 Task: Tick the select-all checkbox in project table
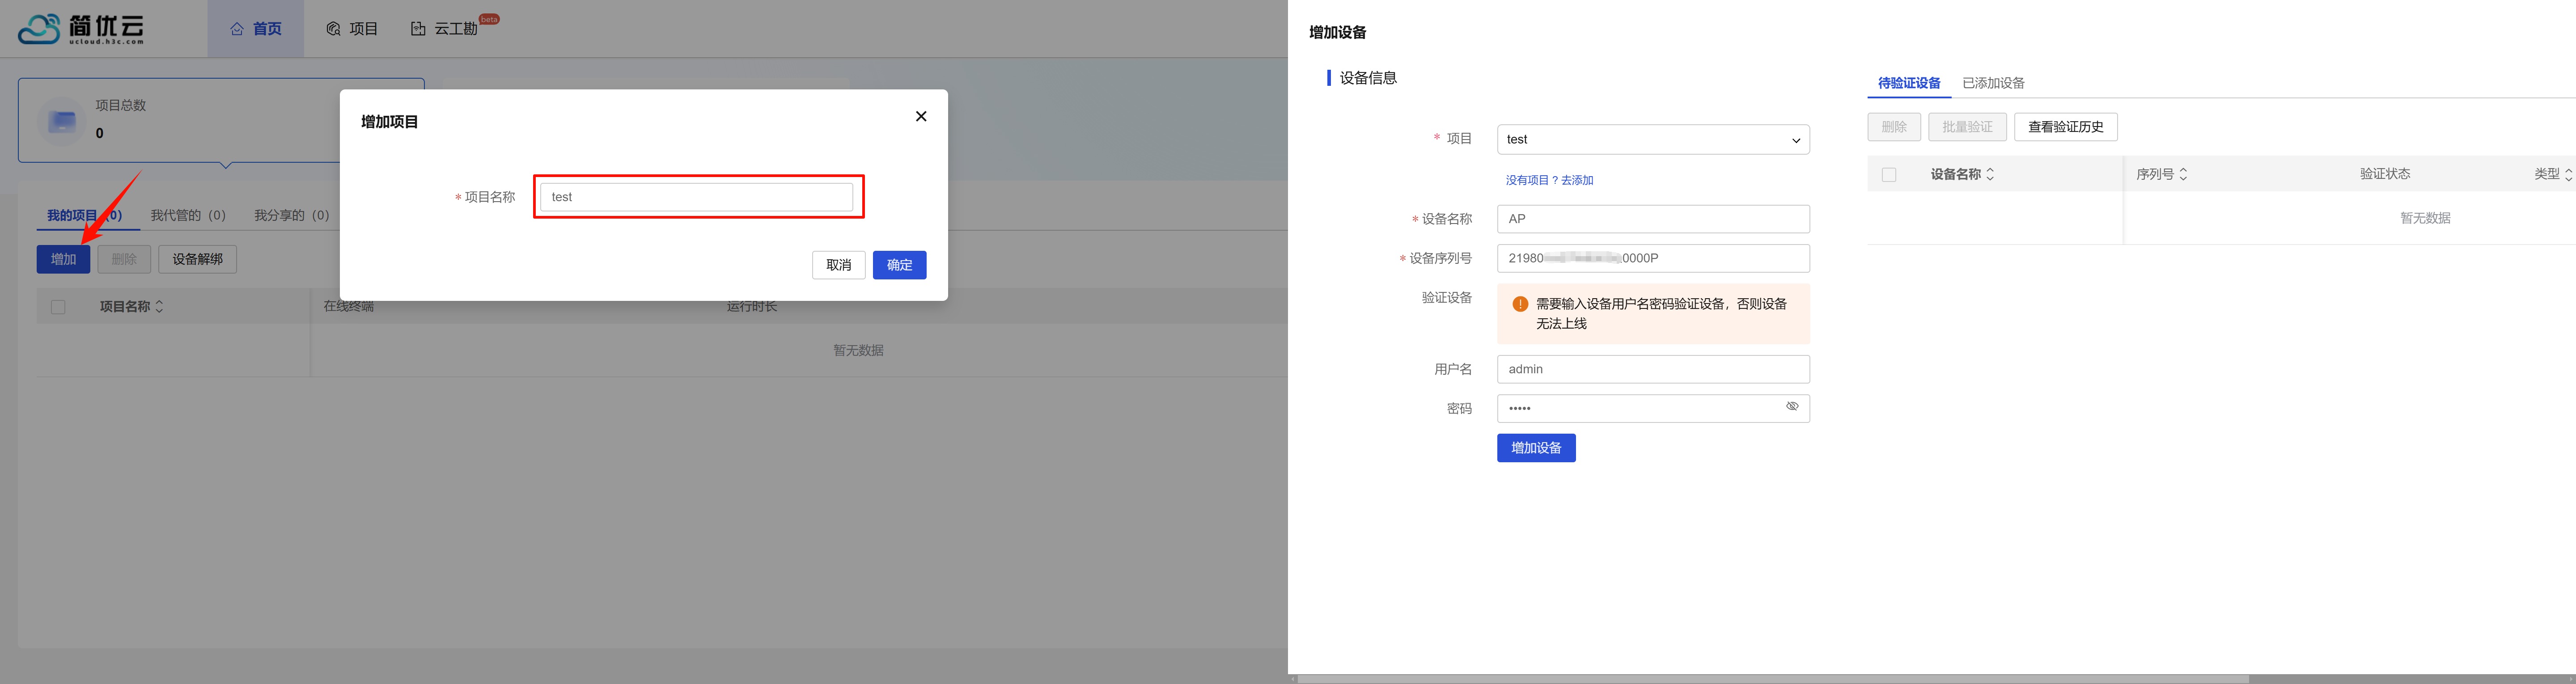[x=58, y=307]
